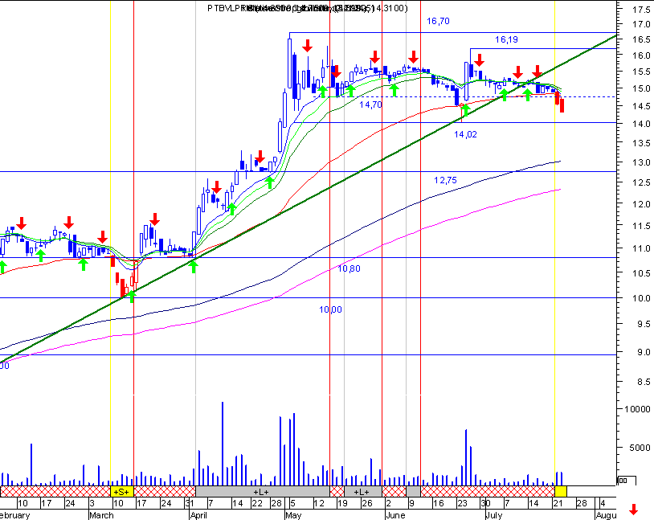The height and width of the screenshot is (520, 654).
Task: Click the 16,19 level label
Action: pyautogui.click(x=506, y=39)
